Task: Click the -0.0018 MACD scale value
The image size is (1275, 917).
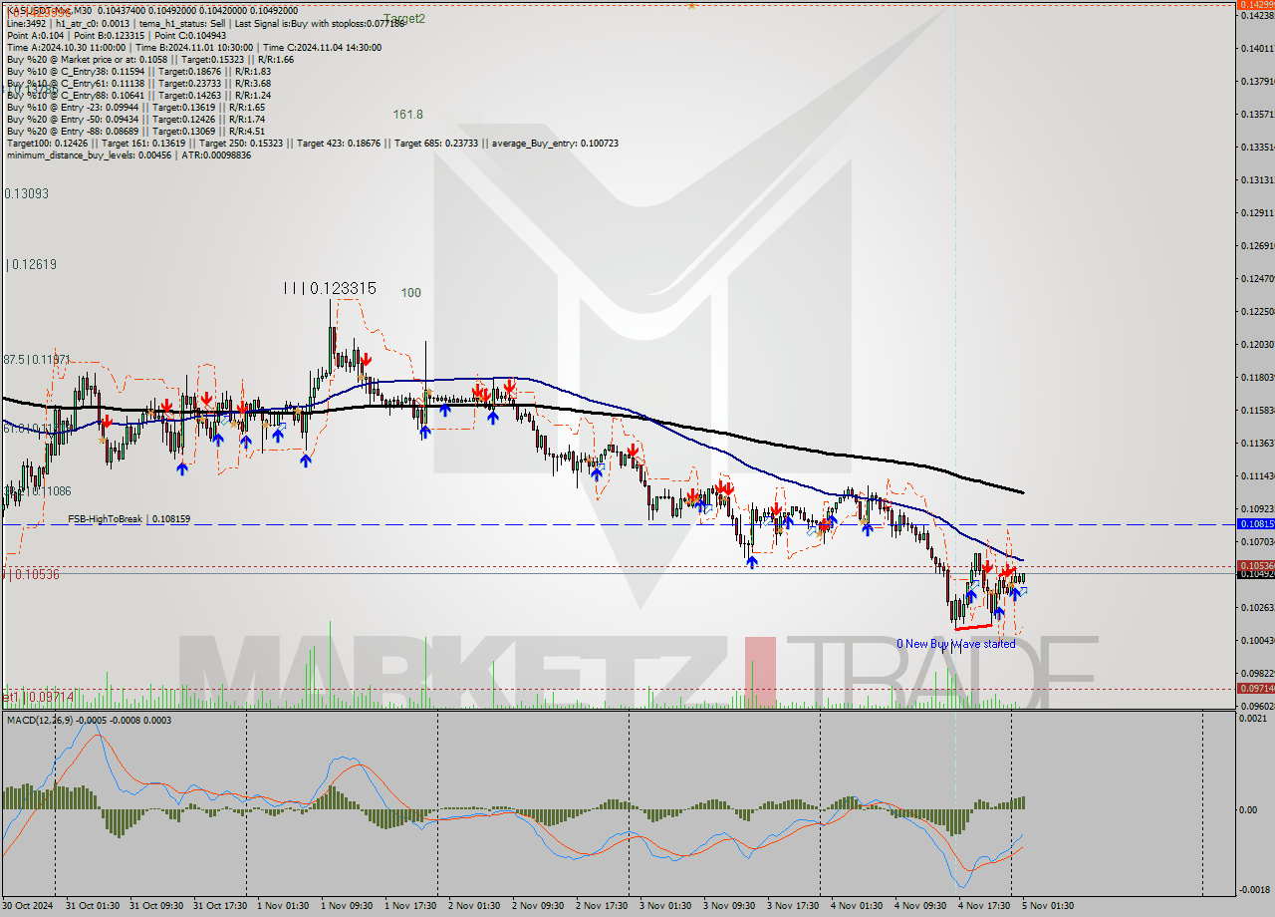Action: 1257,890
